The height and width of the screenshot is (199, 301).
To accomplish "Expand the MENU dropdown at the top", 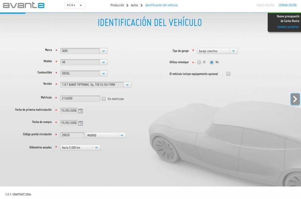I will tap(75, 5).
